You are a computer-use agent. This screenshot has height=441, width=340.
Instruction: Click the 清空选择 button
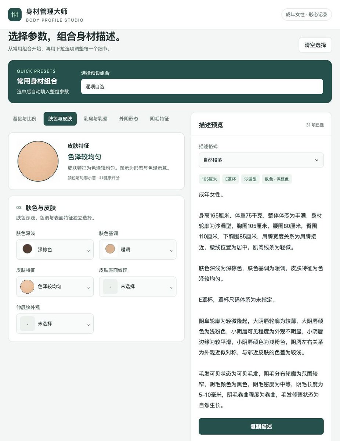315,45
